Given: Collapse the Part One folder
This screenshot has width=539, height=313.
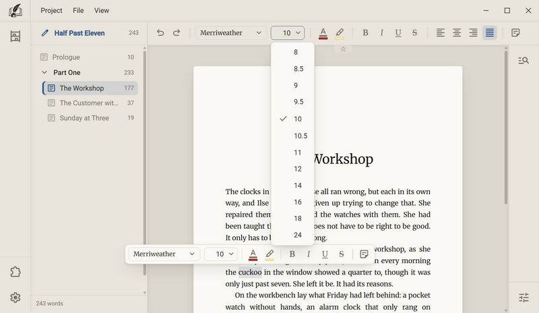Looking at the screenshot, I should click(x=44, y=72).
